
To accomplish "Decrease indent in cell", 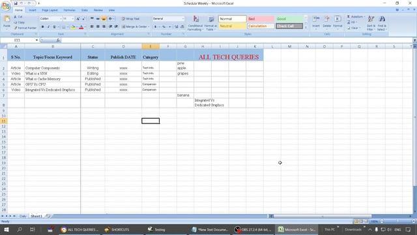I will pos(110,27).
